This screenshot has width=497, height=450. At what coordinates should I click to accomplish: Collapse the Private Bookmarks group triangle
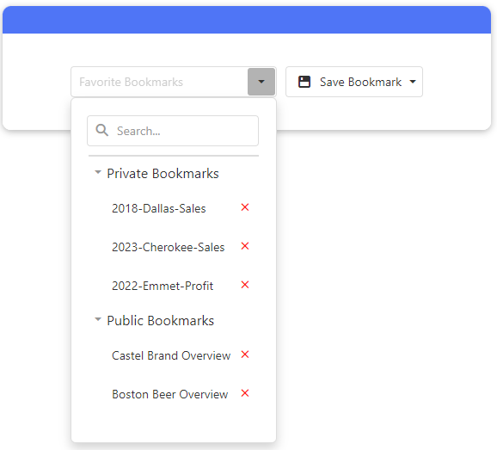(98, 173)
